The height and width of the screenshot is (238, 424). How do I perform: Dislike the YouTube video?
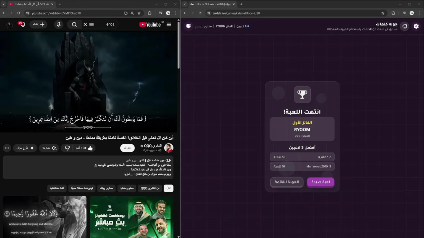(67, 148)
